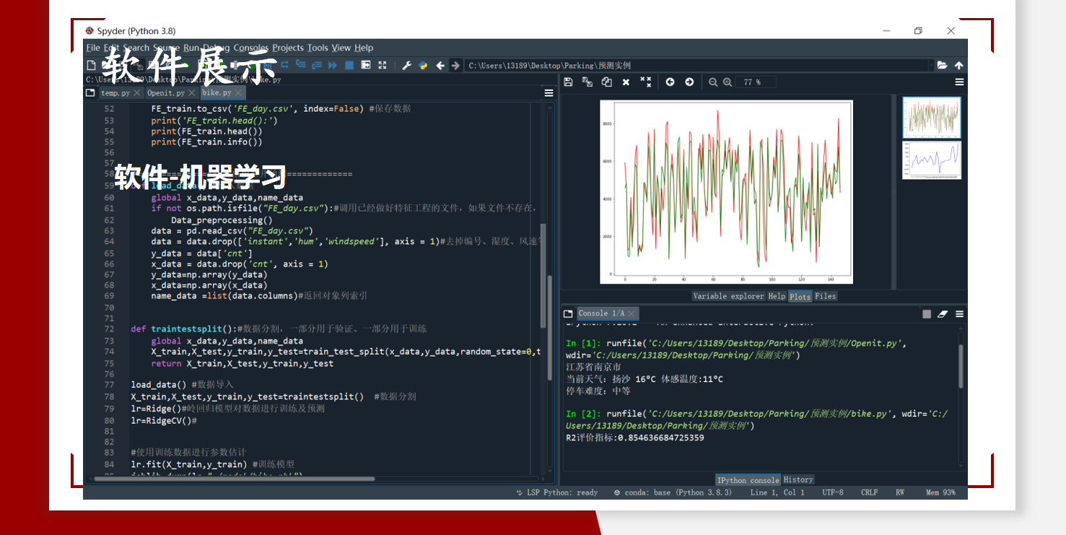Click the zoom out magnifier in Plots pane
Viewport: 1066px width, 535px height.
[x=713, y=82]
